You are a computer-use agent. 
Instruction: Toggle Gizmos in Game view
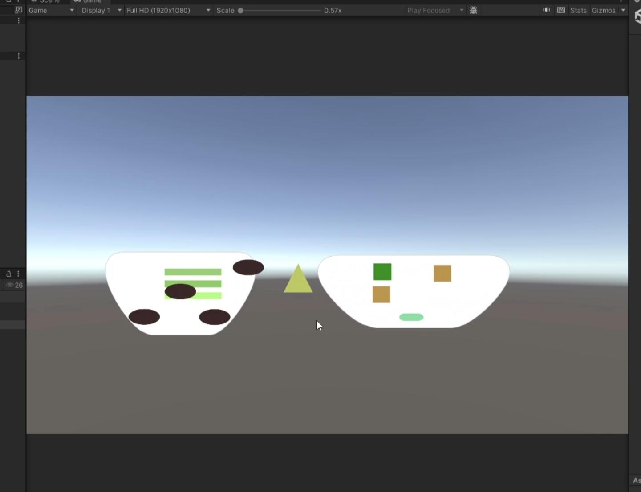tap(603, 10)
